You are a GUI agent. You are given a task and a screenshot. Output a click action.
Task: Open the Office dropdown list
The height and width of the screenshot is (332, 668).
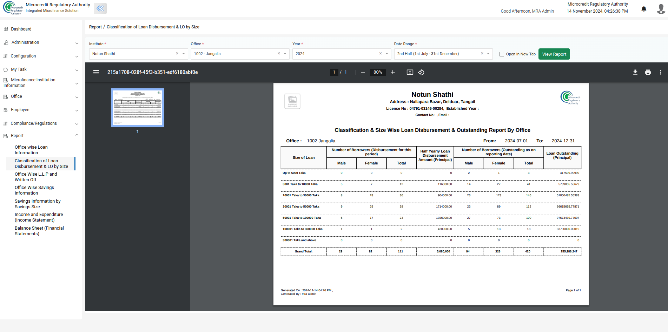tap(285, 54)
